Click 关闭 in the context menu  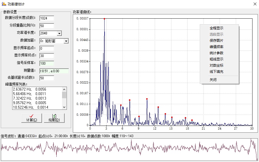(x=213, y=80)
